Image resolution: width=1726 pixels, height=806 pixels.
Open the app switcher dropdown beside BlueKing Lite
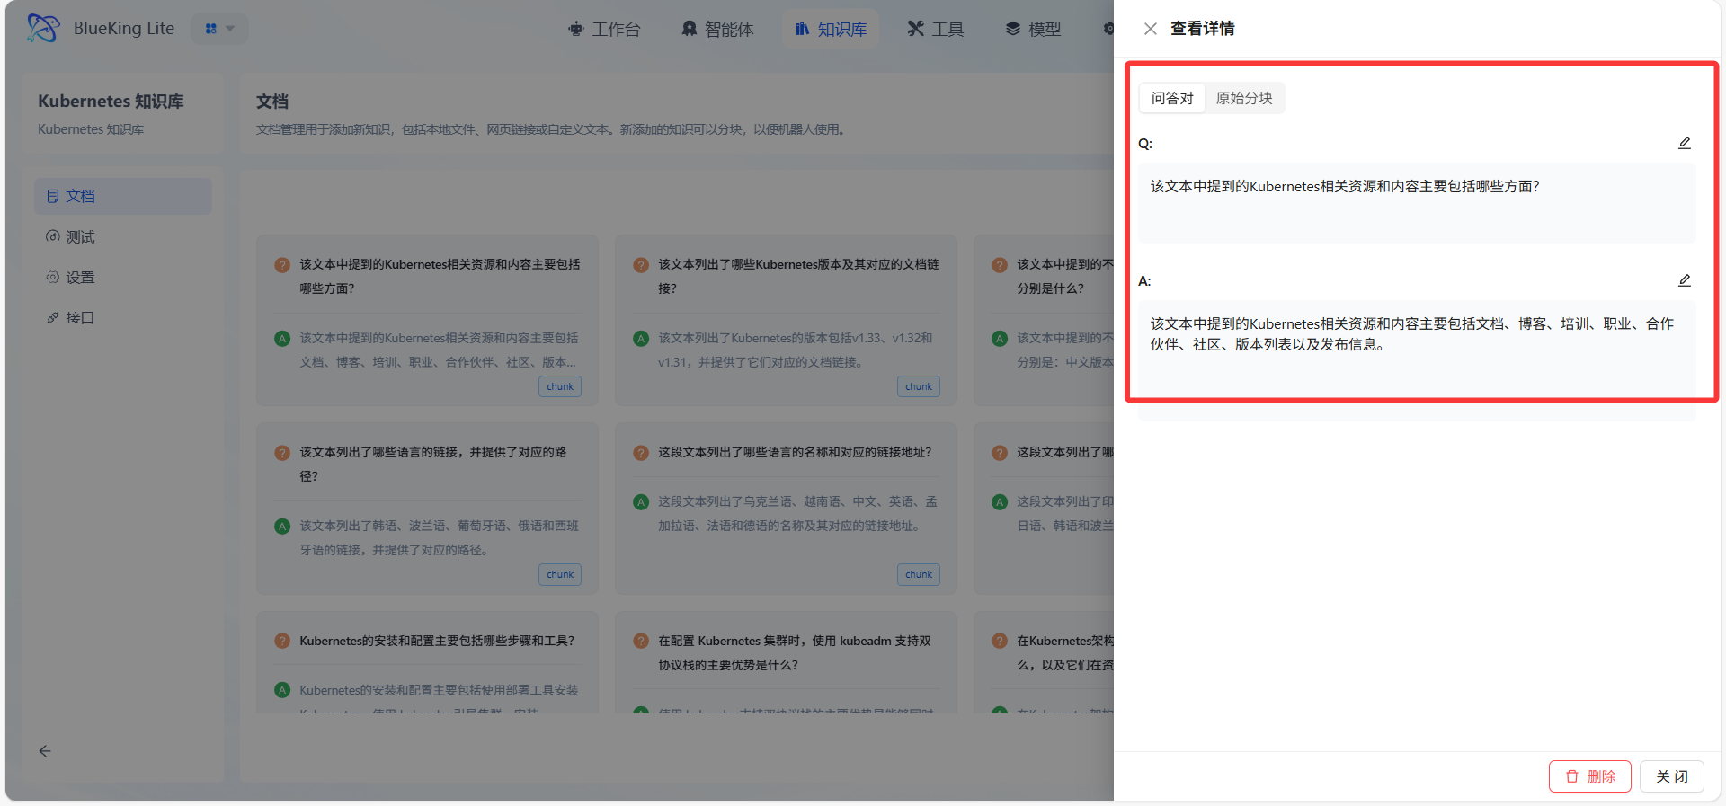219,29
